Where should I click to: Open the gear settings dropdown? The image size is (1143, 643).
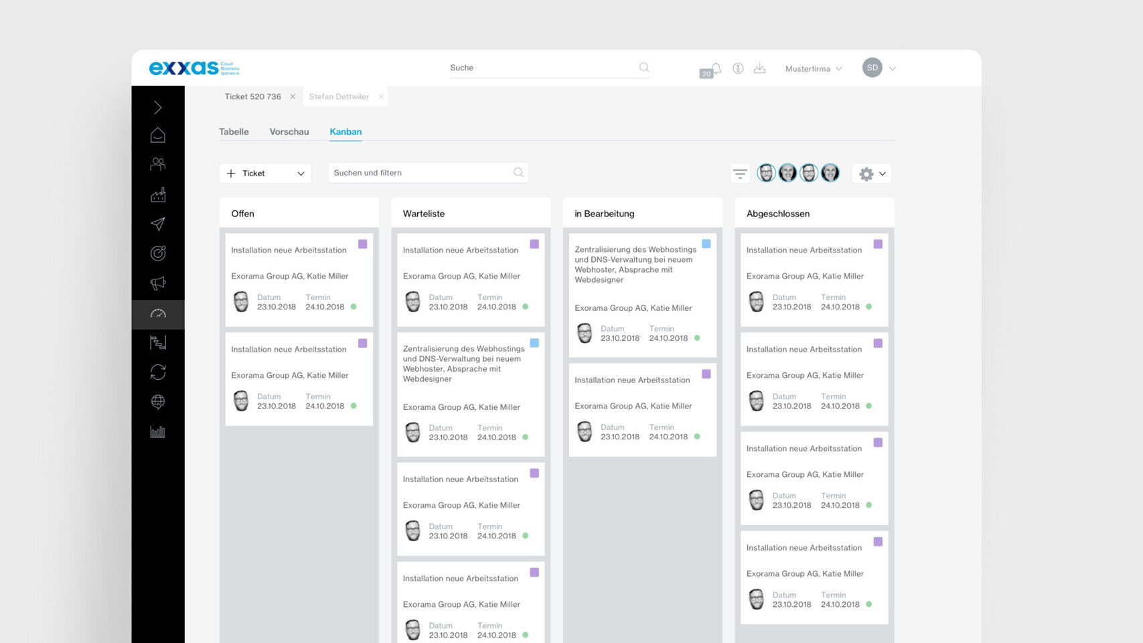point(872,173)
